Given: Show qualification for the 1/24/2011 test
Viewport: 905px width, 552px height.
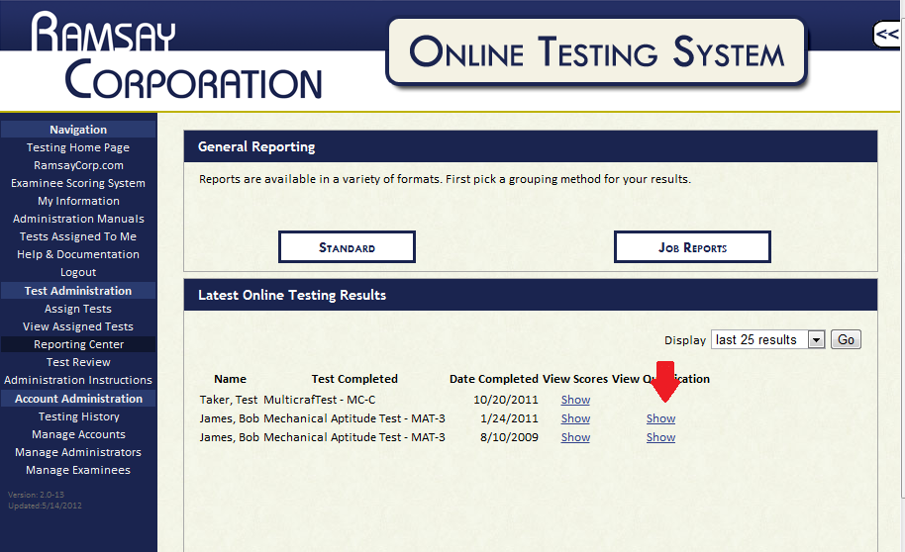Looking at the screenshot, I should [660, 418].
